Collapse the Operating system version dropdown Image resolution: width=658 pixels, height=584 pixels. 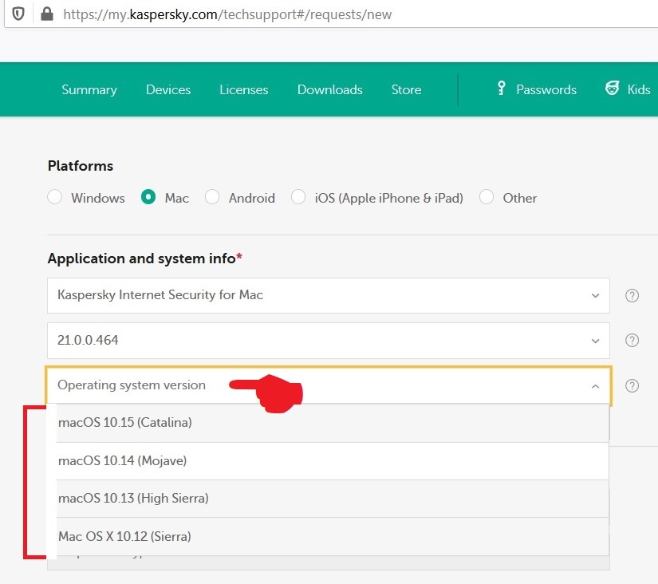(x=595, y=386)
